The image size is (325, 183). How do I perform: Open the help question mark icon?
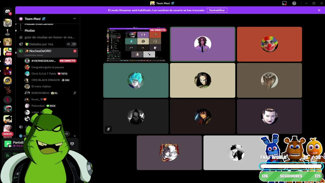pyautogui.click(x=294, y=3)
